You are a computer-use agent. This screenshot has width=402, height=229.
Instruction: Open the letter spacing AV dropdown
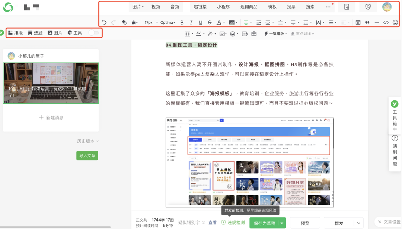pyautogui.click(x=200, y=33)
